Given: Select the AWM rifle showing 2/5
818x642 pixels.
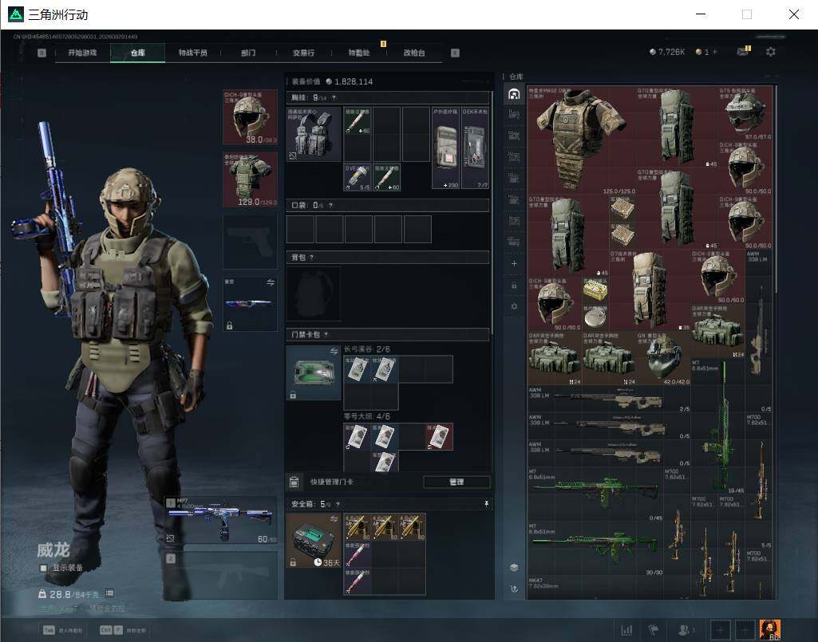Looking at the screenshot, I should click(x=610, y=400).
